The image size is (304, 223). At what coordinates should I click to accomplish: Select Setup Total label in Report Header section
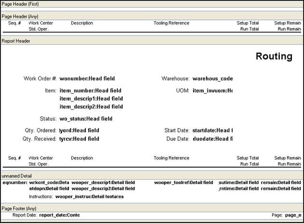point(248,158)
